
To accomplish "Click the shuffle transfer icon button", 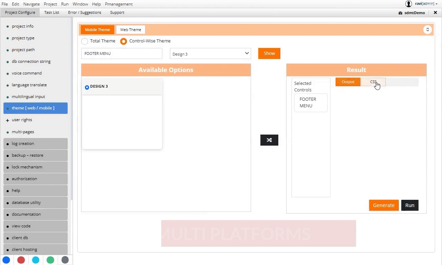I will pyautogui.click(x=269, y=140).
